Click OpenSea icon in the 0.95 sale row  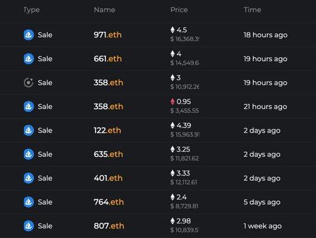pyautogui.click(x=28, y=107)
